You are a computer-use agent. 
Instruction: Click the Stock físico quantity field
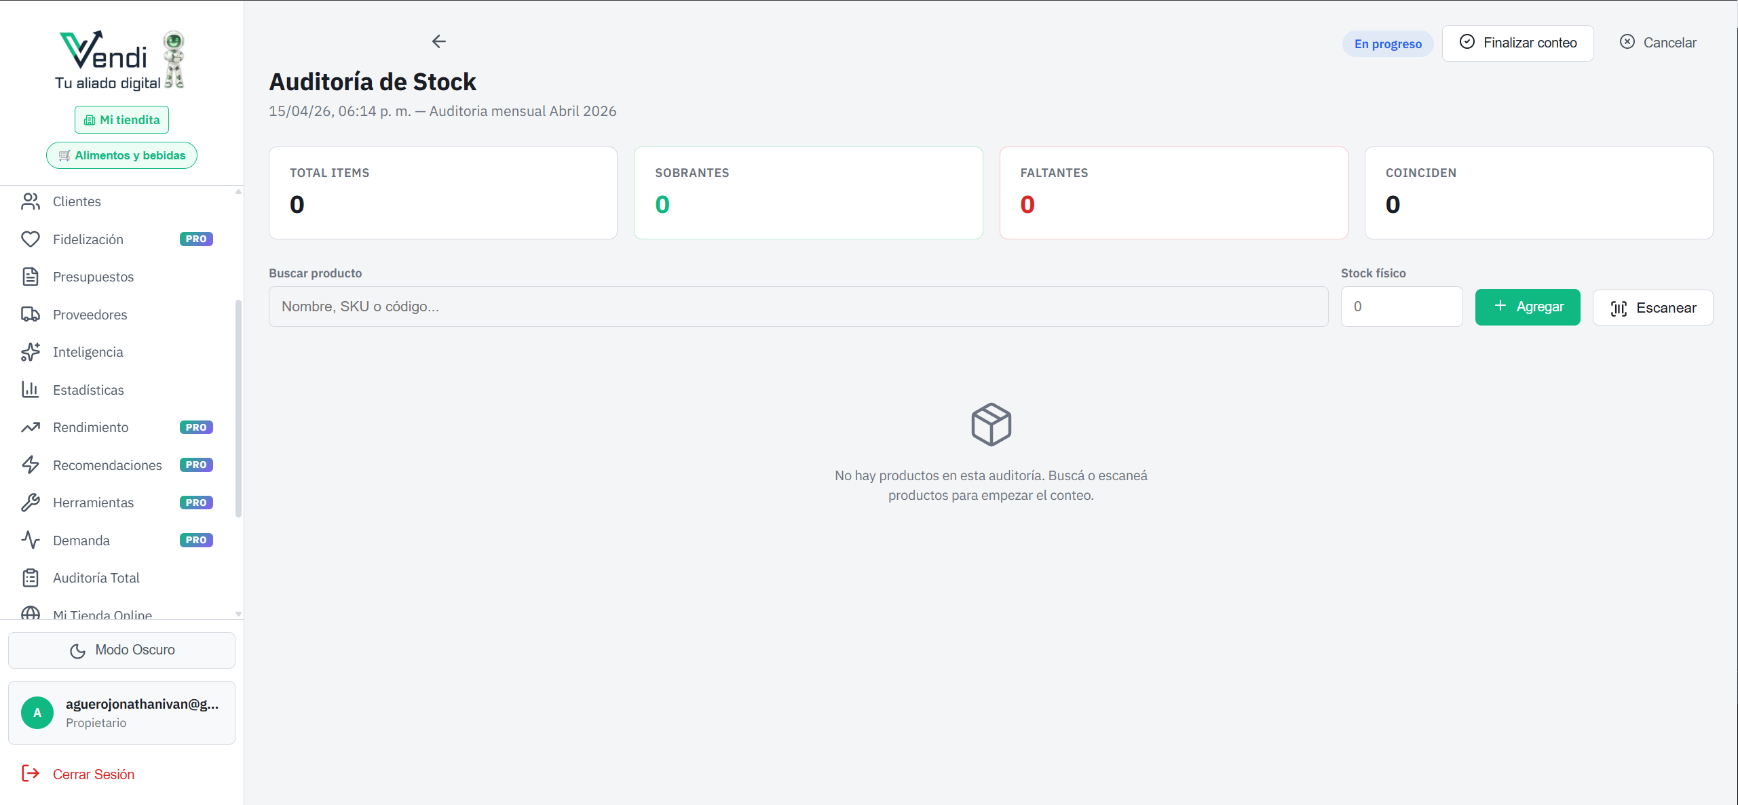pos(1401,307)
